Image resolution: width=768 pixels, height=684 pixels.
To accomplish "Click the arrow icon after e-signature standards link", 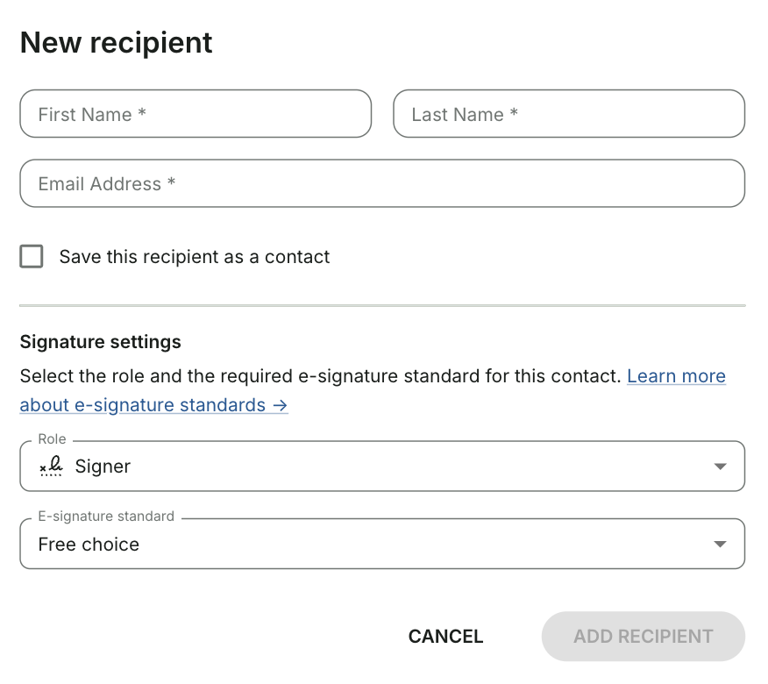I will [x=281, y=406].
